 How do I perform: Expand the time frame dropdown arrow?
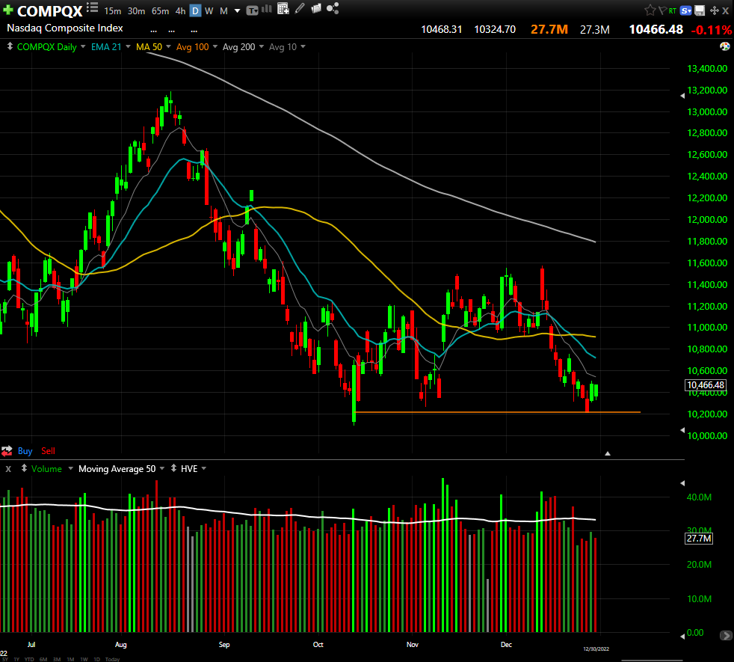coord(238,10)
